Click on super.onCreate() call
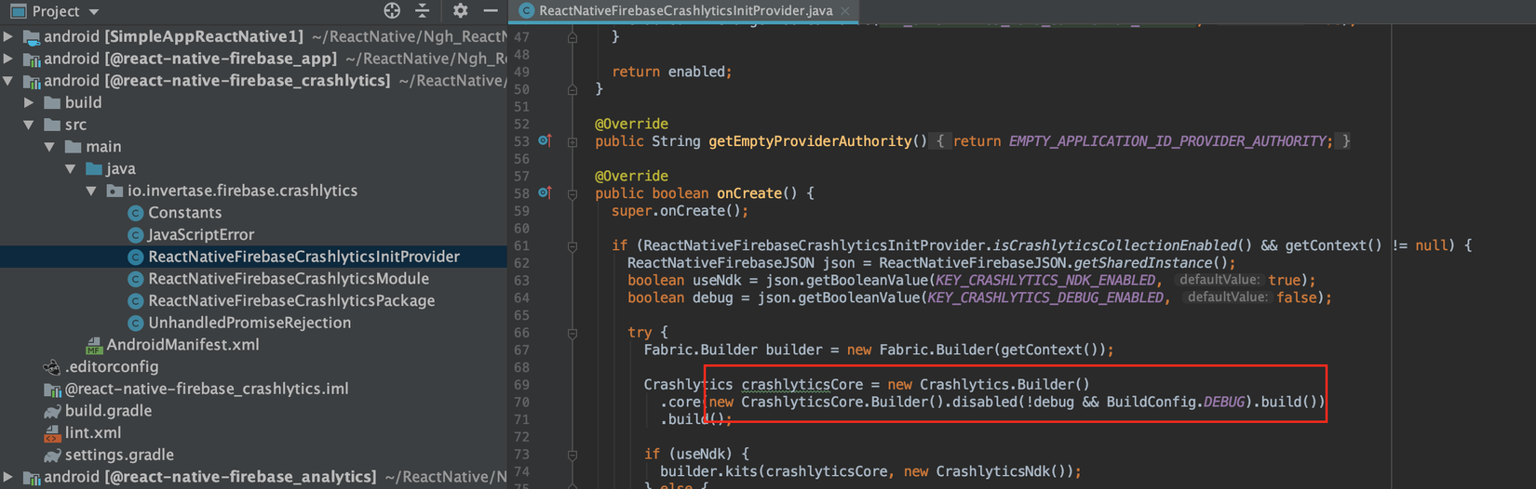The height and width of the screenshot is (489, 1536). coord(680,211)
